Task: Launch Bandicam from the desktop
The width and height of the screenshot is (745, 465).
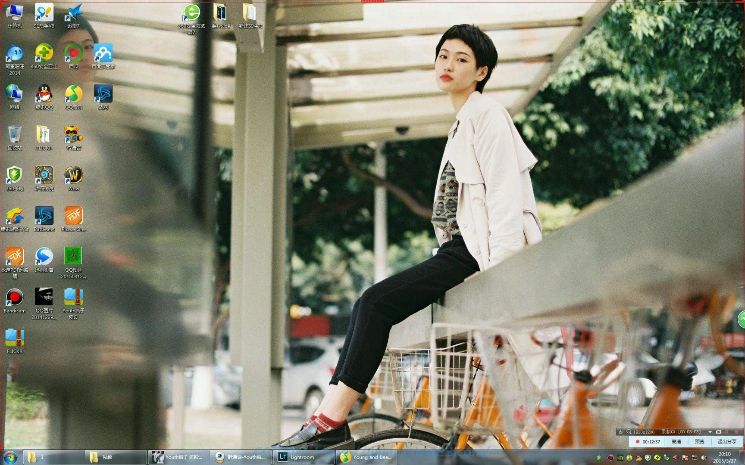Action: click(x=14, y=300)
